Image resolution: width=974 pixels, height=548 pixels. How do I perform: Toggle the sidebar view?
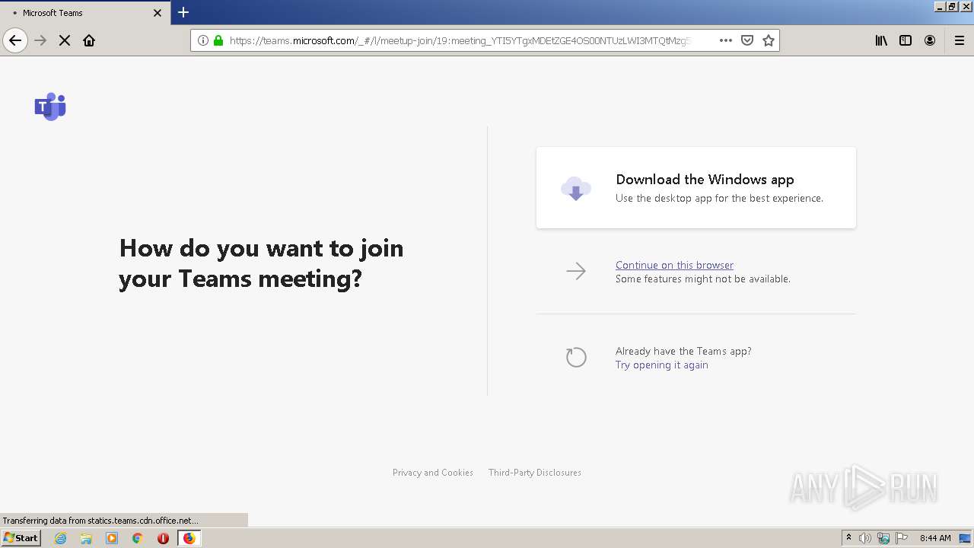[906, 40]
